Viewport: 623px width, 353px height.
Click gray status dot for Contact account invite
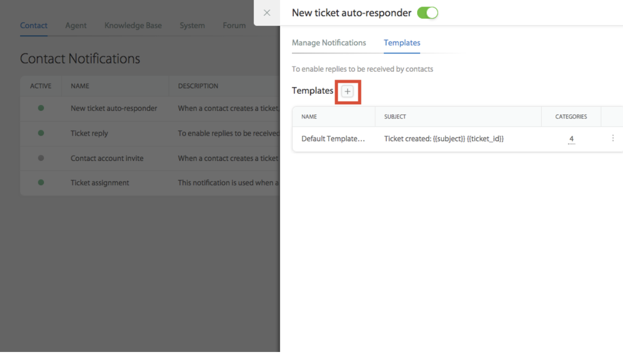pyautogui.click(x=41, y=158)
